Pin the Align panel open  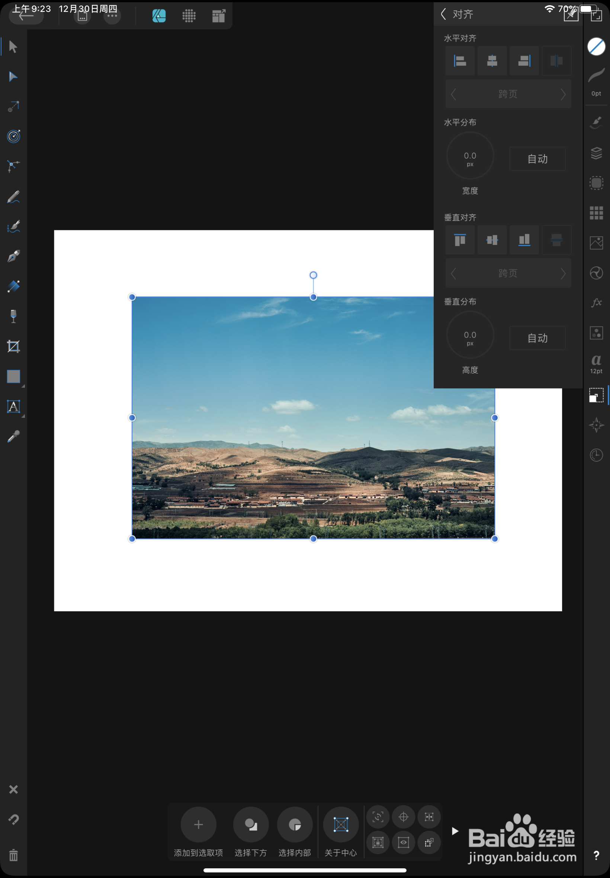(x=571, y=15)
